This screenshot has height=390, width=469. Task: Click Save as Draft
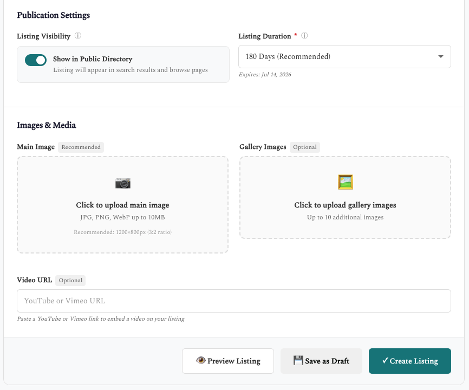[x=321, y=361]
